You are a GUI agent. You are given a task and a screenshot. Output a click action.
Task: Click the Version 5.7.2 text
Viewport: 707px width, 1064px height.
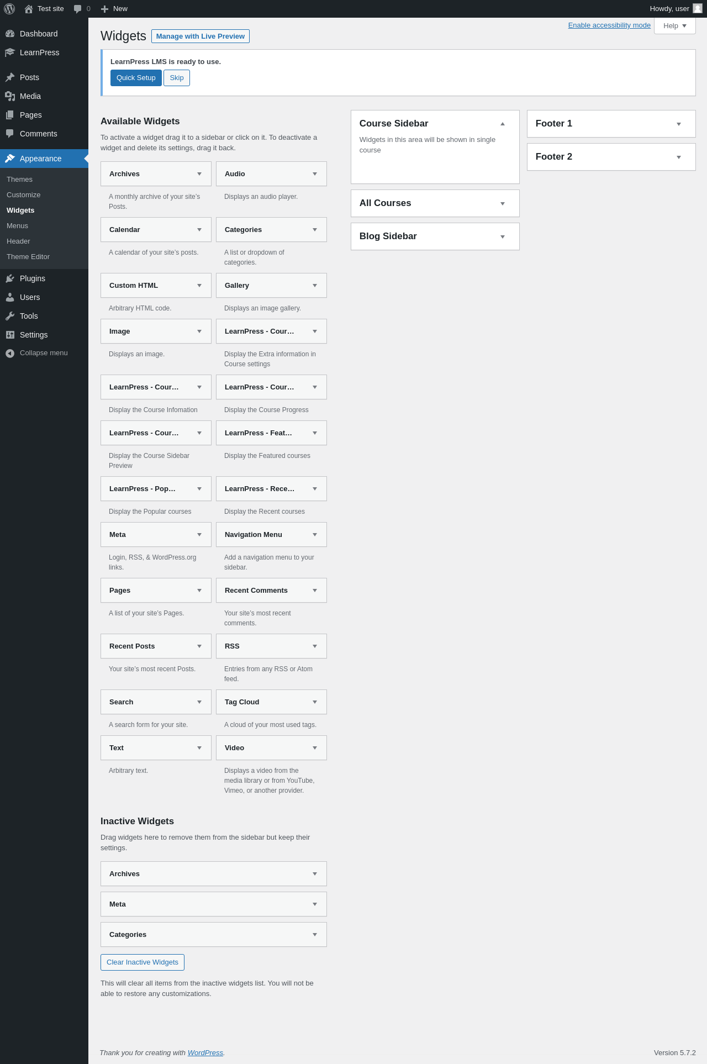675,1053
